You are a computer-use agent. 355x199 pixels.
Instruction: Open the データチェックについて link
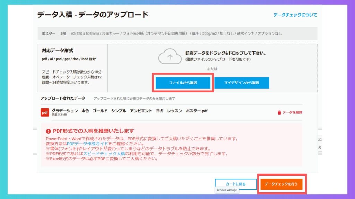295,15
